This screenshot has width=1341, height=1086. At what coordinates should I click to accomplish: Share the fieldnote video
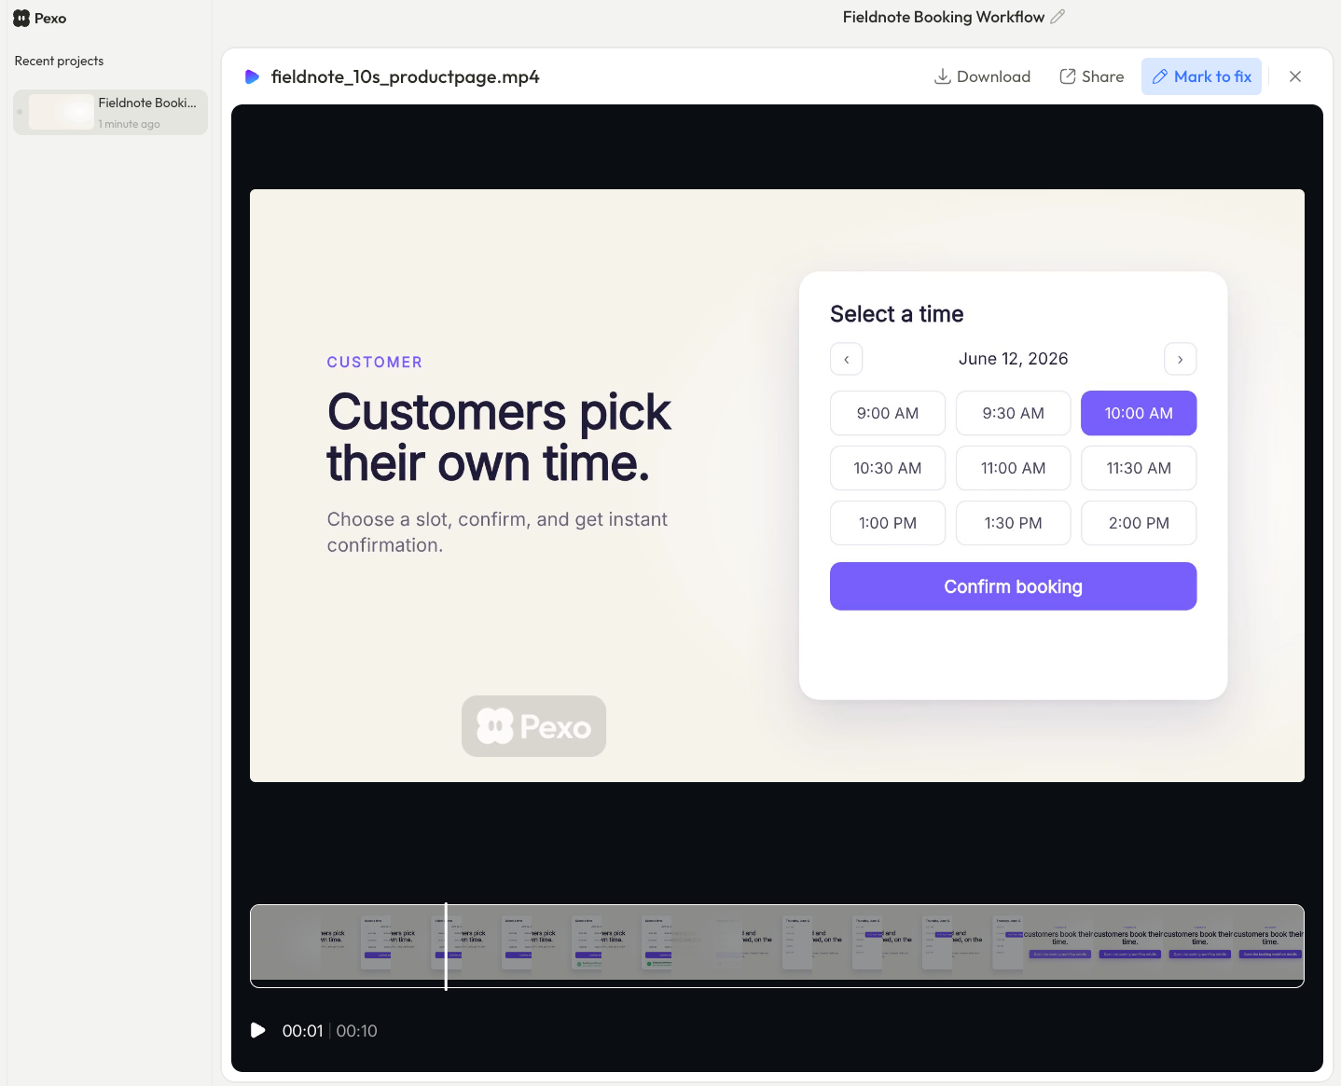(1091, 76)
